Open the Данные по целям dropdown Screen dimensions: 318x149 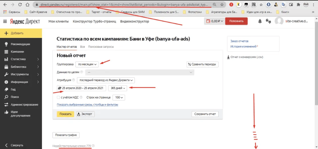[140, 72]
